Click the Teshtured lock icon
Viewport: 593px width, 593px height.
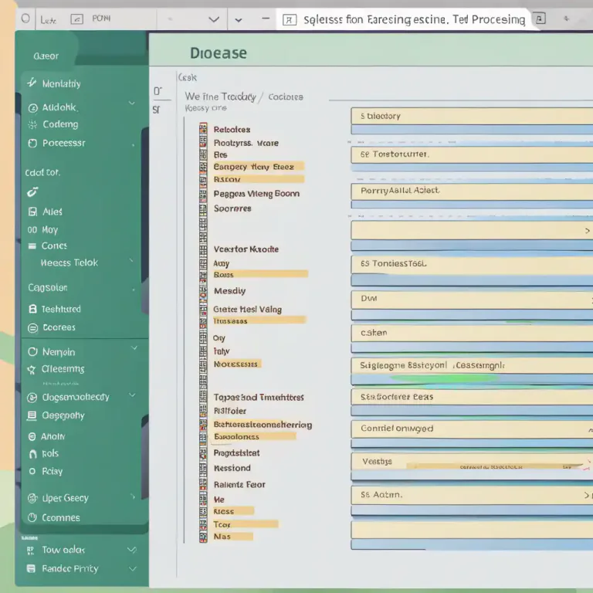pyautogui.click(x=33, y=309)
